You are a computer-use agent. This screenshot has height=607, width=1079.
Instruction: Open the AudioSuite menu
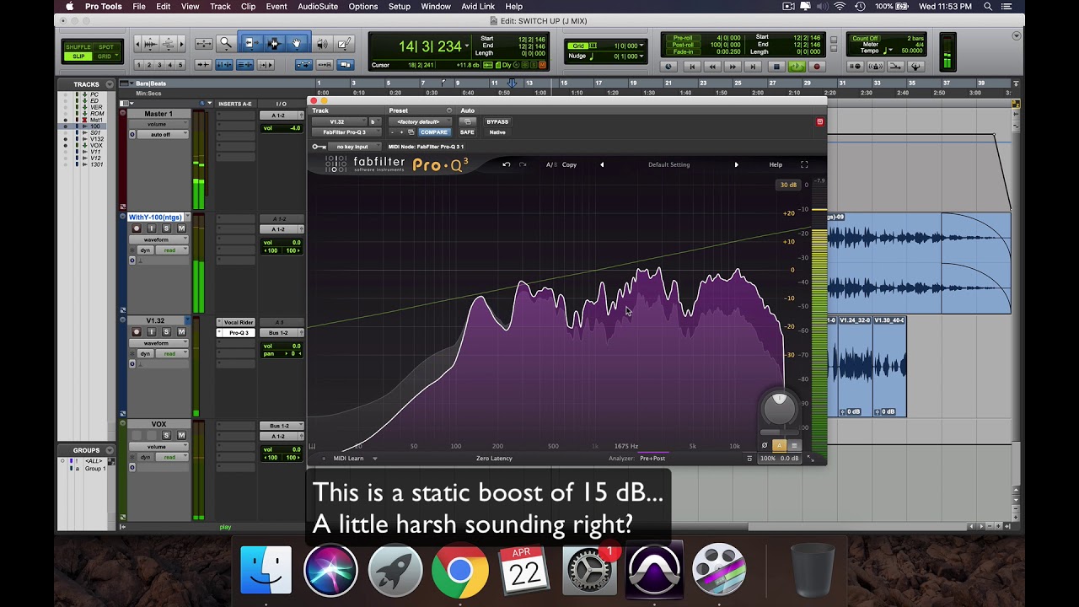pyautogui.click(x=318, y=7)
